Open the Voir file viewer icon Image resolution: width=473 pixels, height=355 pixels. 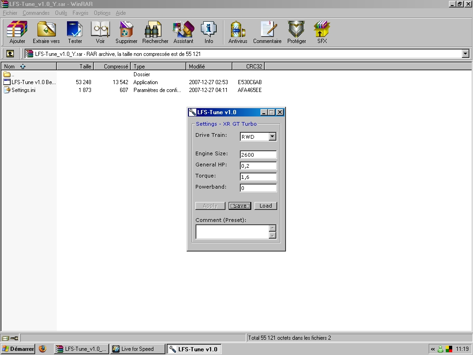pyautogui.click(x=100, y=32)
